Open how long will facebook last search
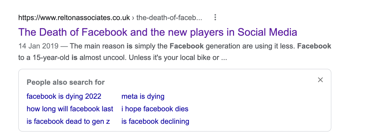Viewport: 370px width, 135px height. 70,109
